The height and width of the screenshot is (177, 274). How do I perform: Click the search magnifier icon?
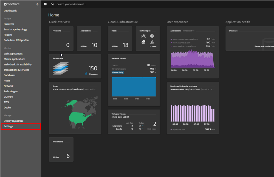[x=53, y=4]
